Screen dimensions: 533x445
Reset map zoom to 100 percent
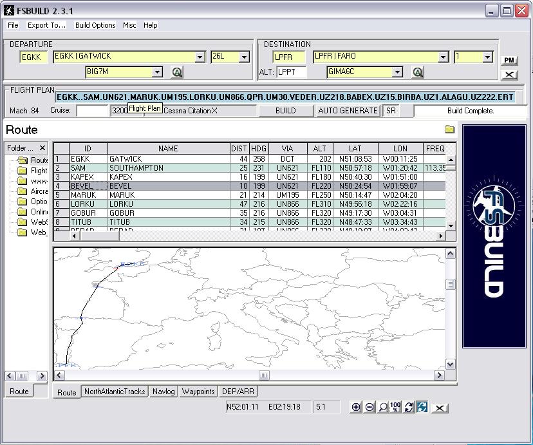click(395, 407)
